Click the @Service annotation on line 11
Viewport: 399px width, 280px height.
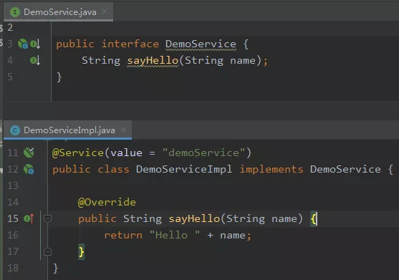point(78,153)
